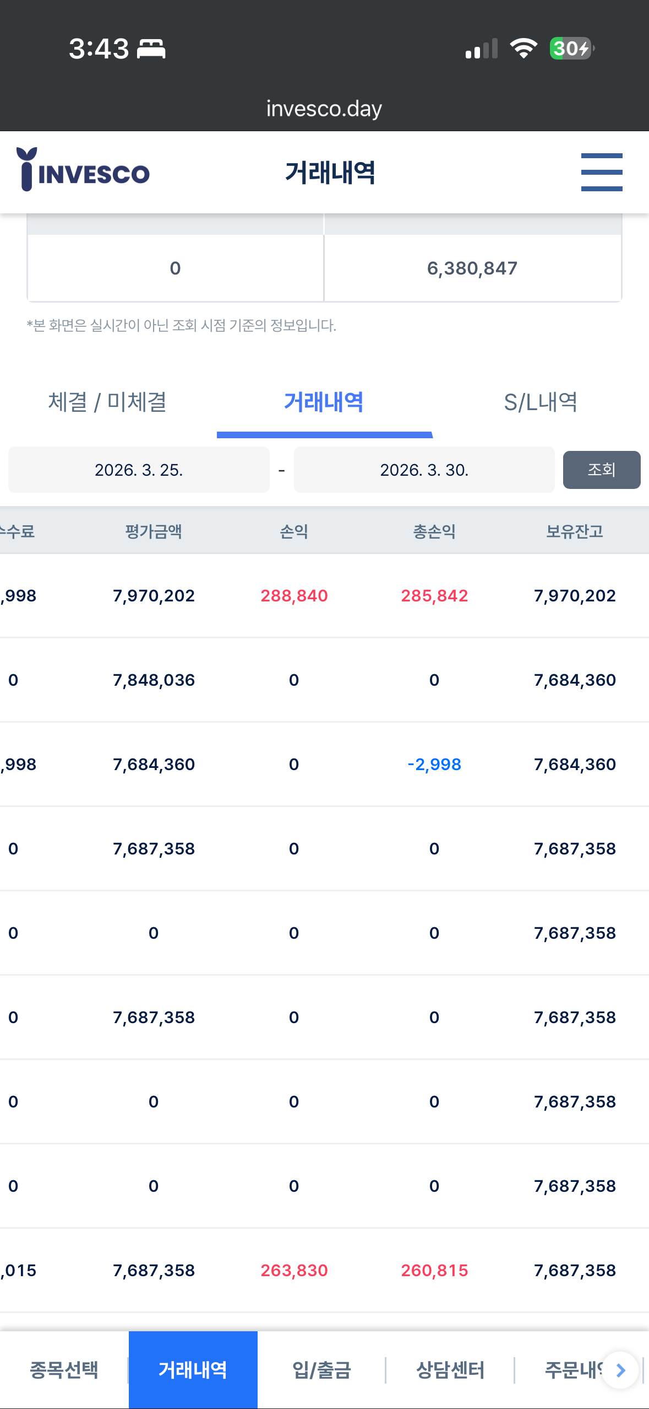649x1409 pixels.
Task: Switch to the 체결 / 미체결 tab
Action: point(108,402)
